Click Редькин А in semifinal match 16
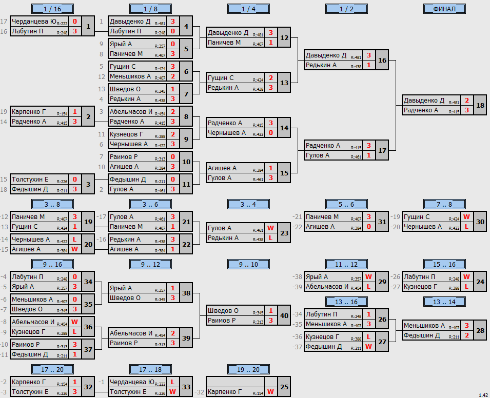Screen dimensions: 490x398 tap(321, 65)
